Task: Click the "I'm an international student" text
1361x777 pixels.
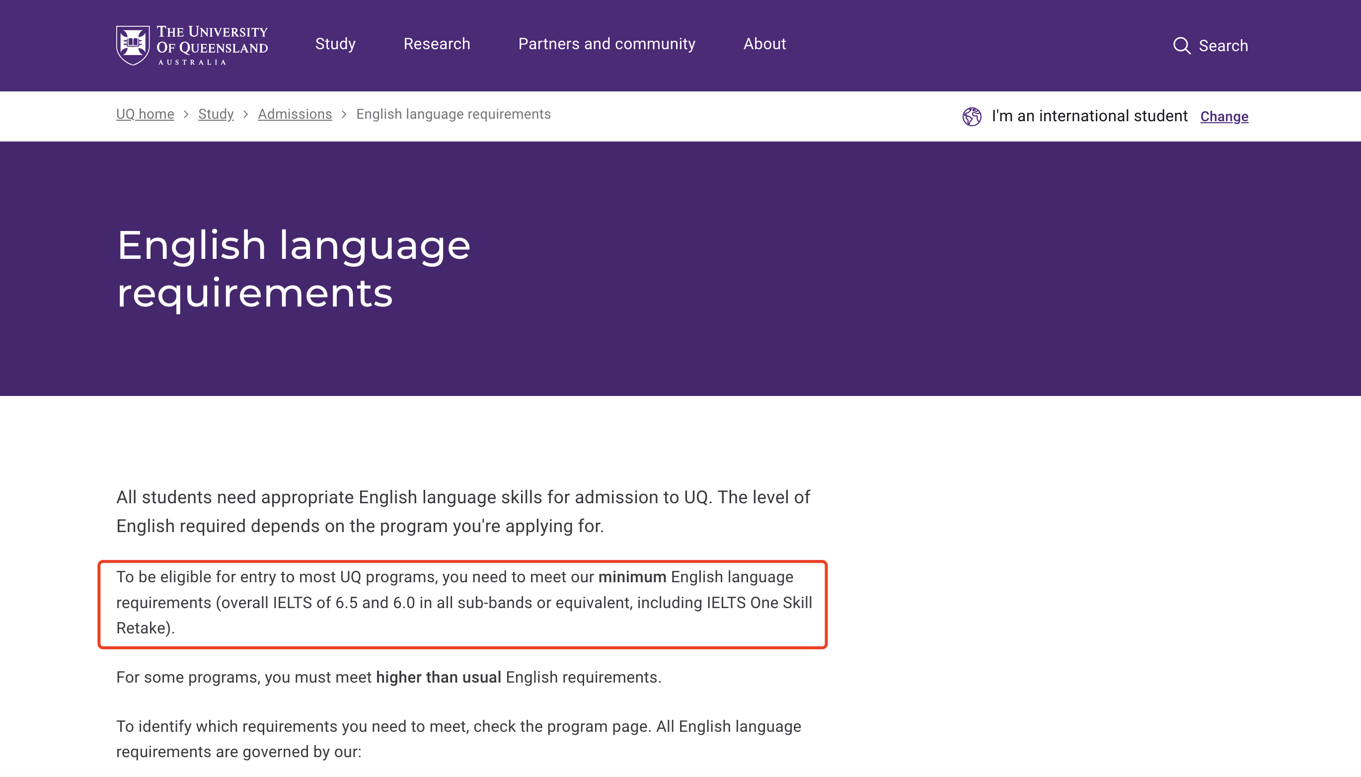Action: pyautogui.click(x=1089, y=116)
